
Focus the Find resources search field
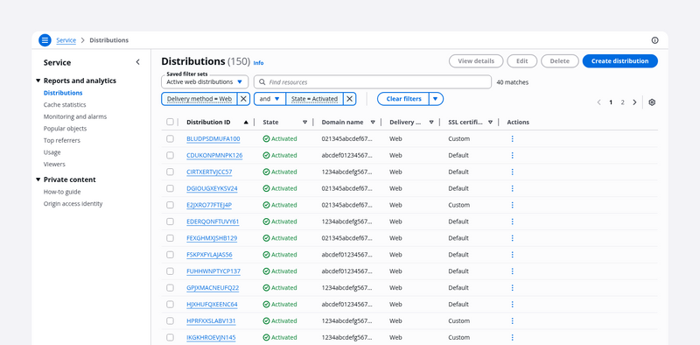click(373, 82)
